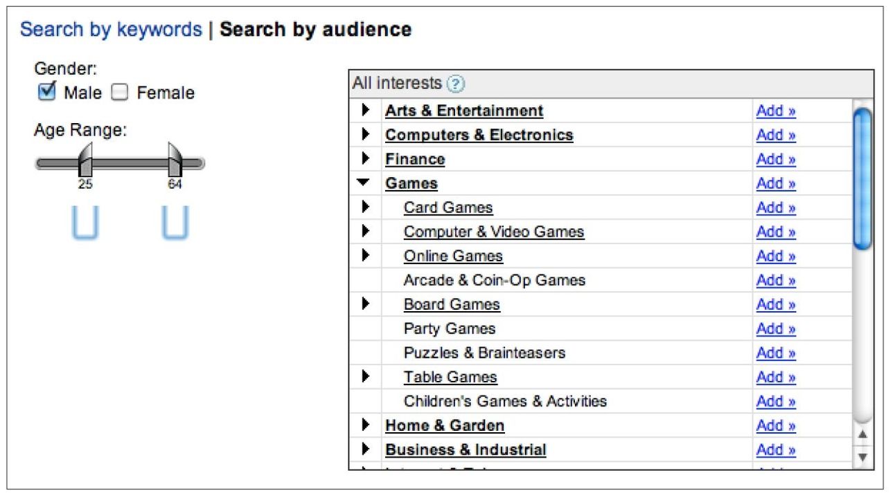Screen dimensions: 895x502
Task: Click the scroll up arrow in interests list
Action: [862, 435]
